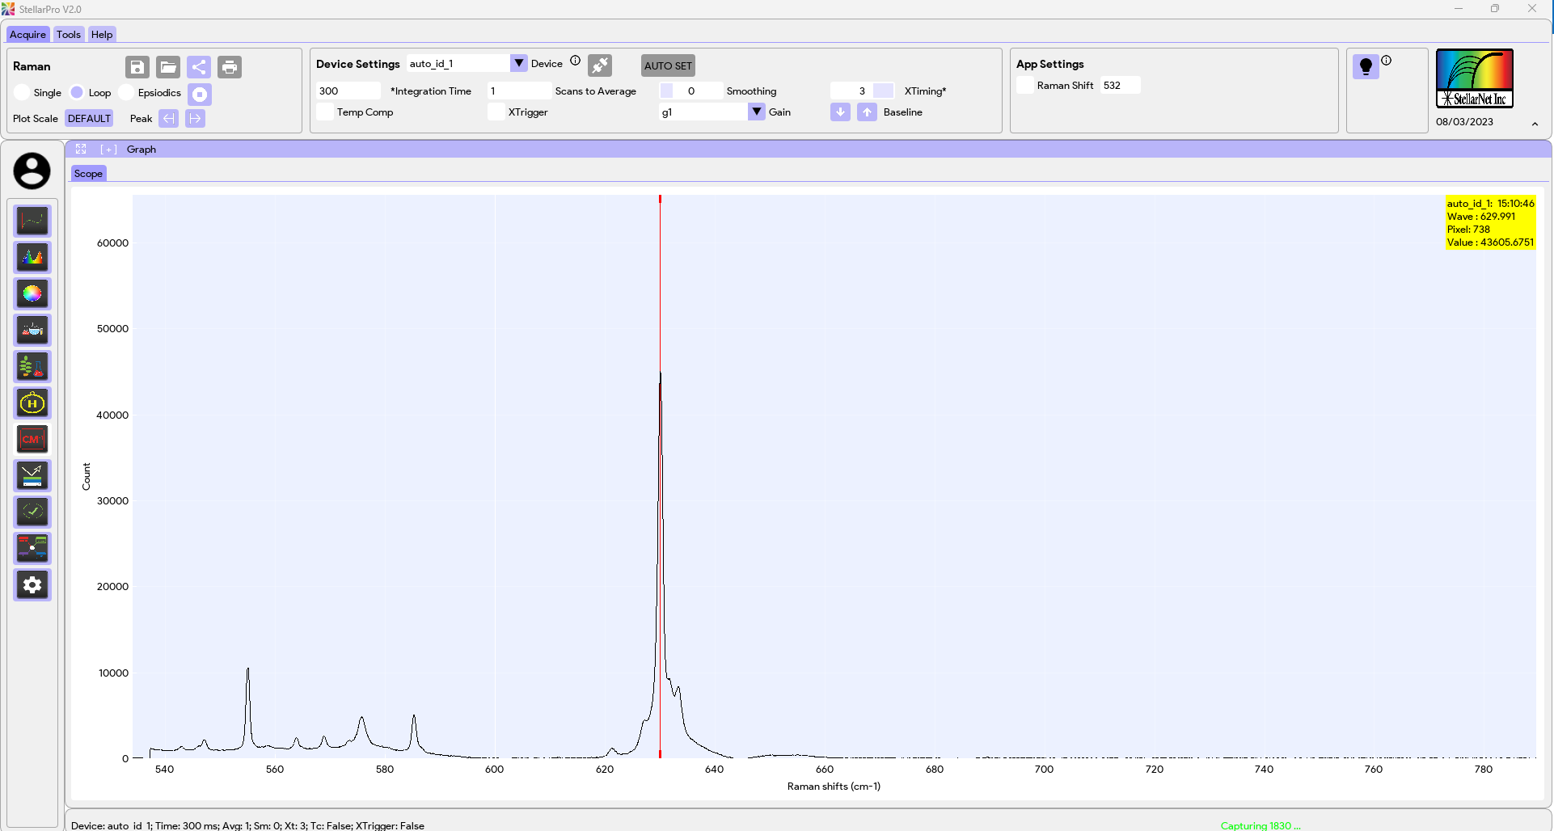
Task: Enable Temp Comp
Action: (323, 112)
